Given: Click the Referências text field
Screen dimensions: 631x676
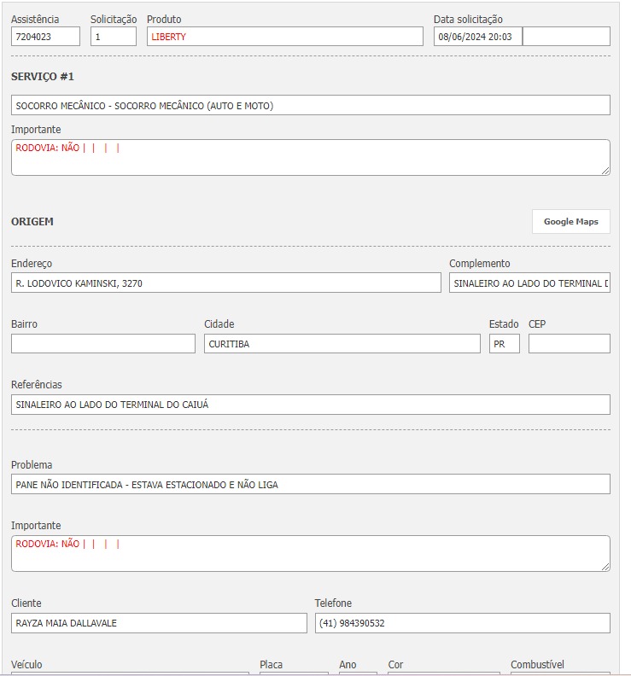Looking at the screenshot, I should (x=310, y=405).
